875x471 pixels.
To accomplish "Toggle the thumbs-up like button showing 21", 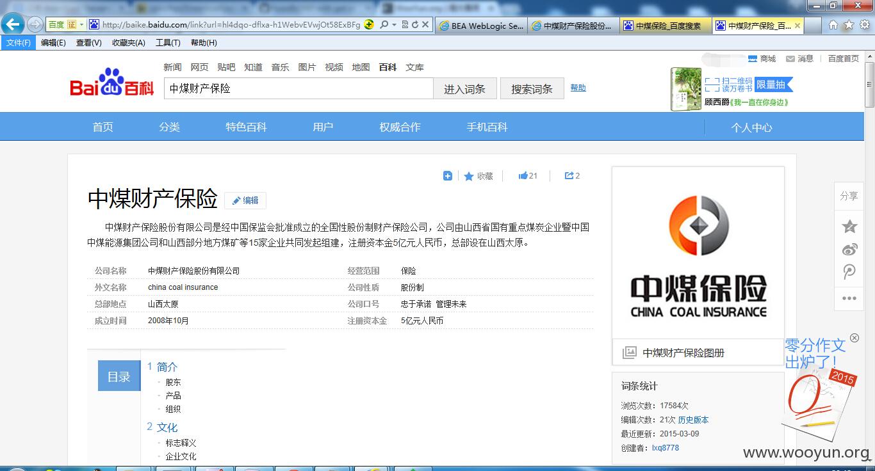I will pos(528,175).
